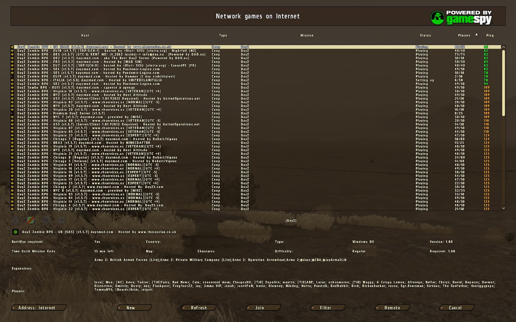Click the faded padlock icon under the server list
Screen dimensions: 516x322
point(15,220)
